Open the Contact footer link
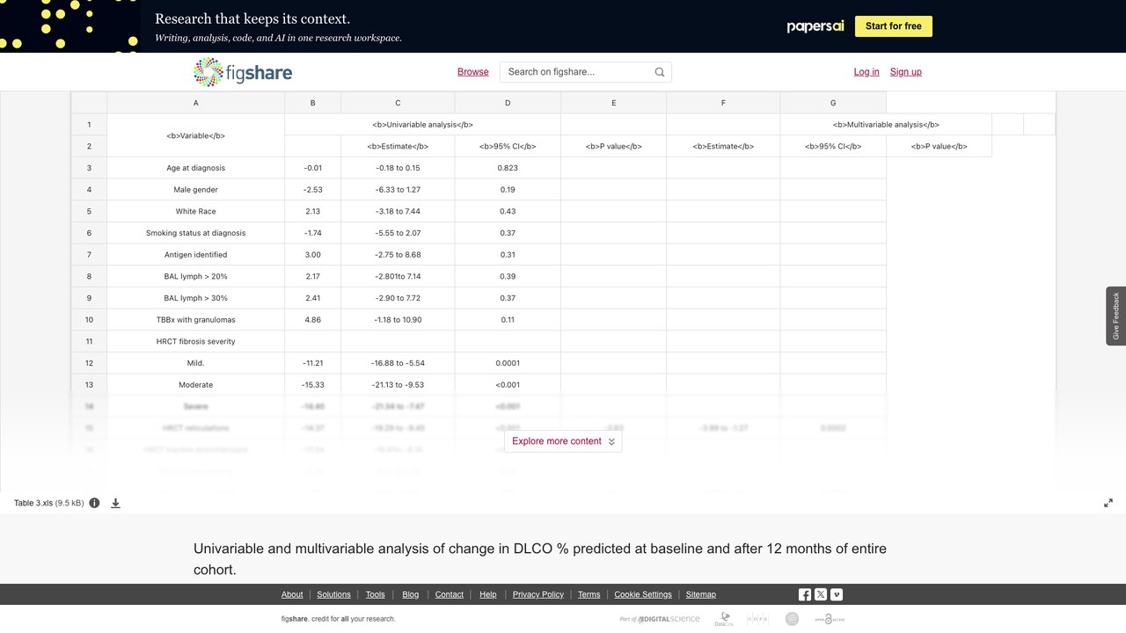 pyautogui.click(x=450, y=594)
